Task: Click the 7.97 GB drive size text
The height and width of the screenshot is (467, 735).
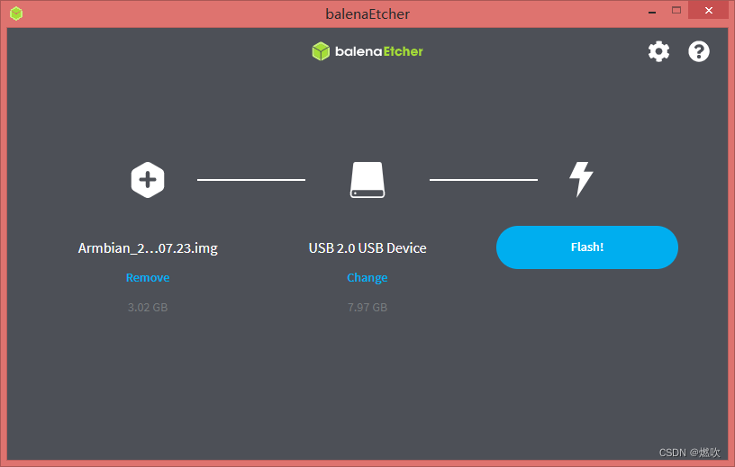Action: point(367,307)
